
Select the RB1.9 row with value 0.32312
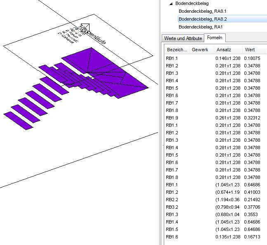[215, 118]
